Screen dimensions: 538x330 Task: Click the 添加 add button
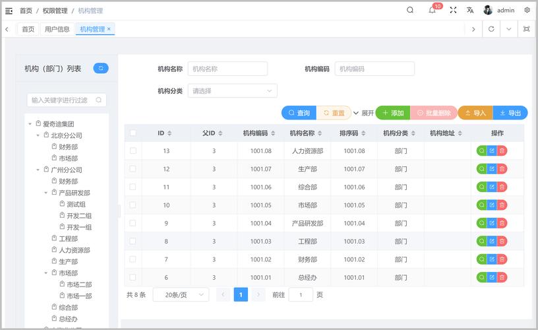[393, 113]
